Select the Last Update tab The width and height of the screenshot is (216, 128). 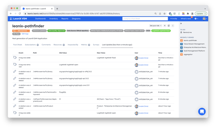(x=117, y=45)
